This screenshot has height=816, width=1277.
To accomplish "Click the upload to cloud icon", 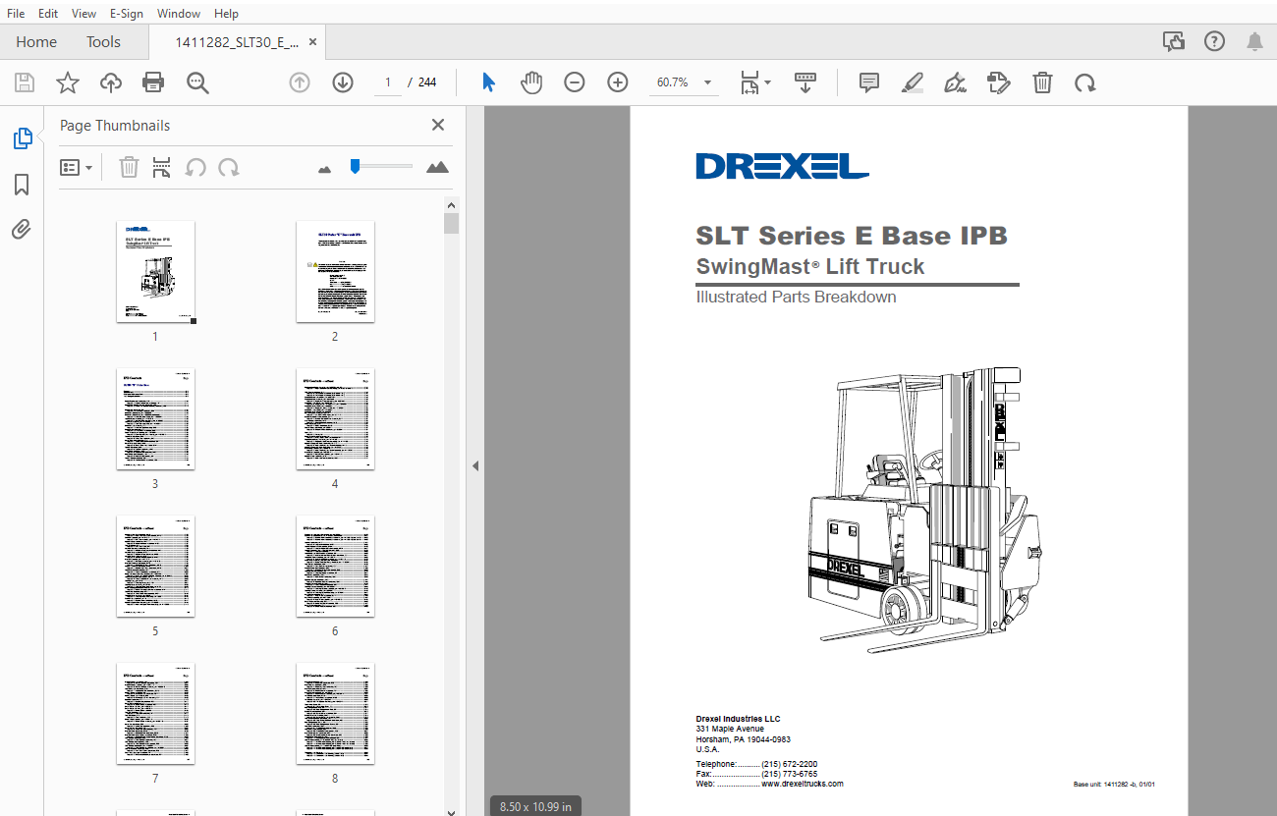I will point(111,82).
